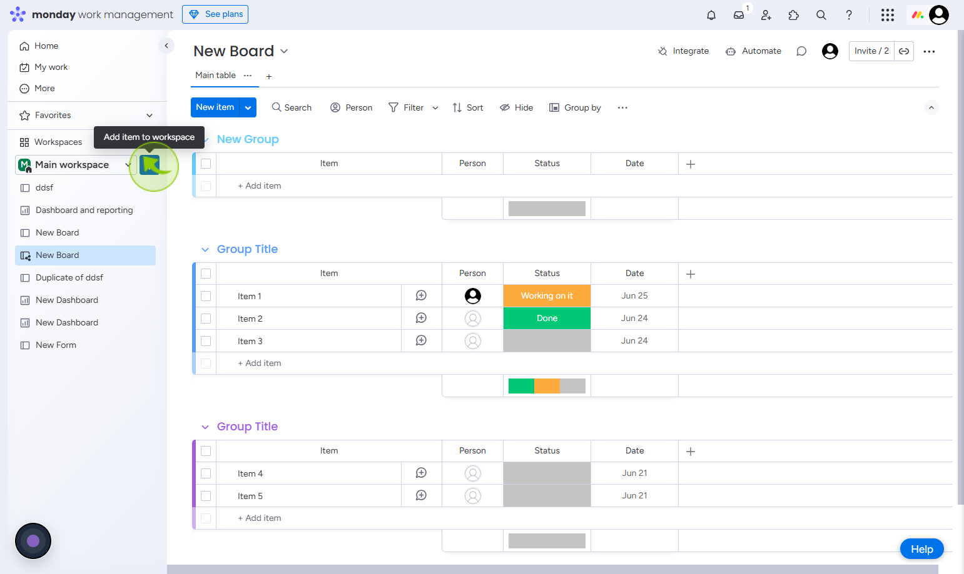Open more toolbar options ellipsis
964x574 pixels.
pyautogui.click(x=622, y=107)
